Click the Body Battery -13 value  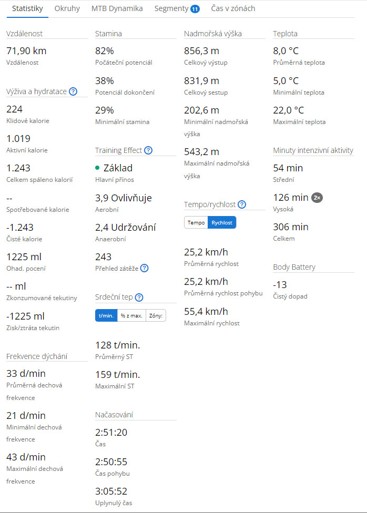[280, 284]
